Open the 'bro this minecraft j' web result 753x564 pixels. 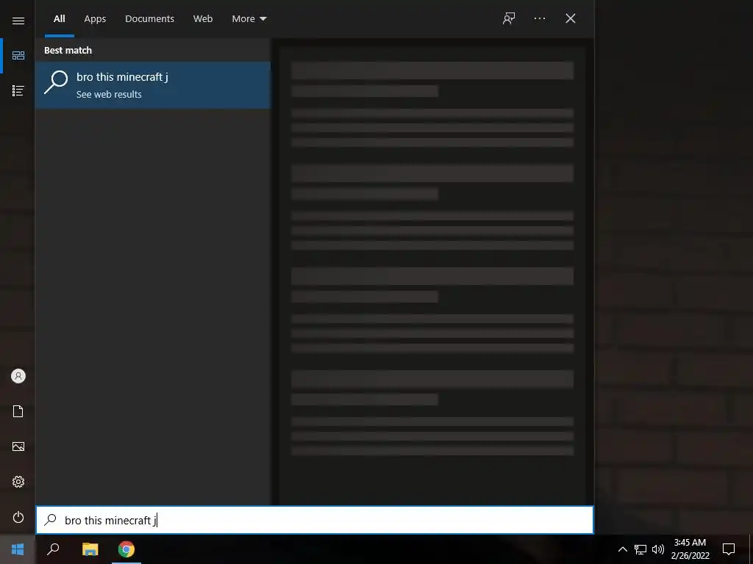pos(153,85)
